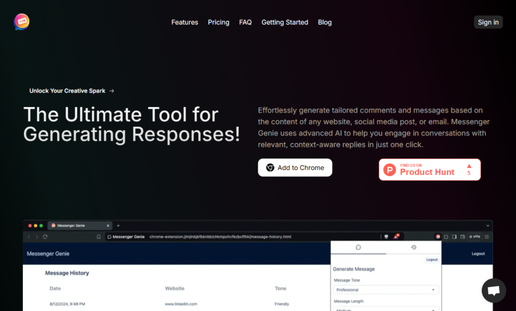
Task: Click the Generate Message heading in the popup
Action: click(354, 269)
